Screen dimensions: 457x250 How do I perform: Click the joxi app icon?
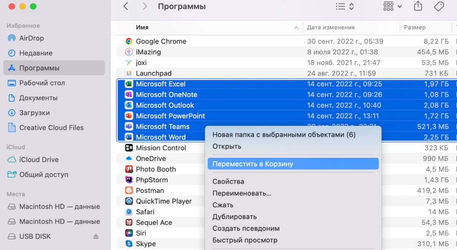(129, 63)
